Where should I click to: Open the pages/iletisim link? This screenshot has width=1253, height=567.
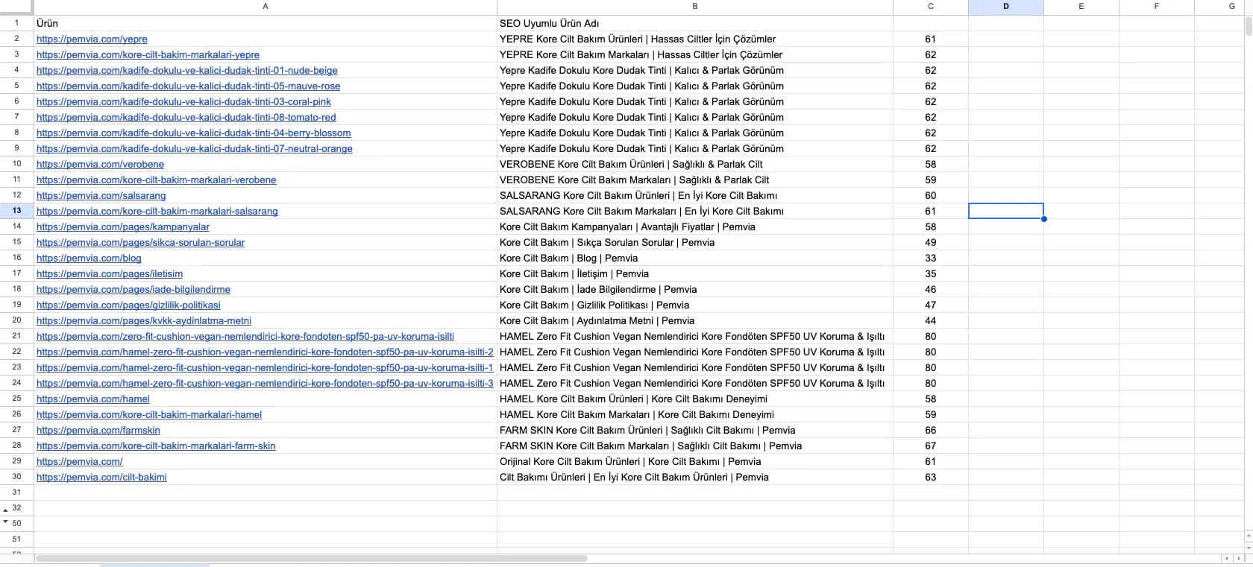110,273
